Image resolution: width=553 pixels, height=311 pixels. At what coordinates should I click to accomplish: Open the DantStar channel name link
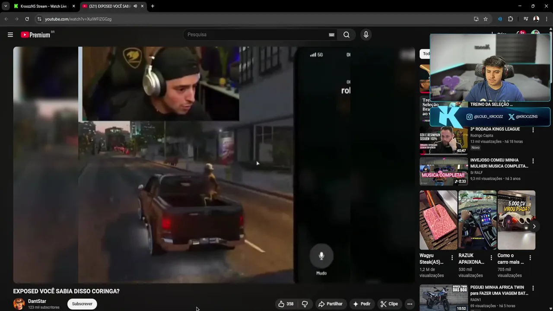[37, 301]
